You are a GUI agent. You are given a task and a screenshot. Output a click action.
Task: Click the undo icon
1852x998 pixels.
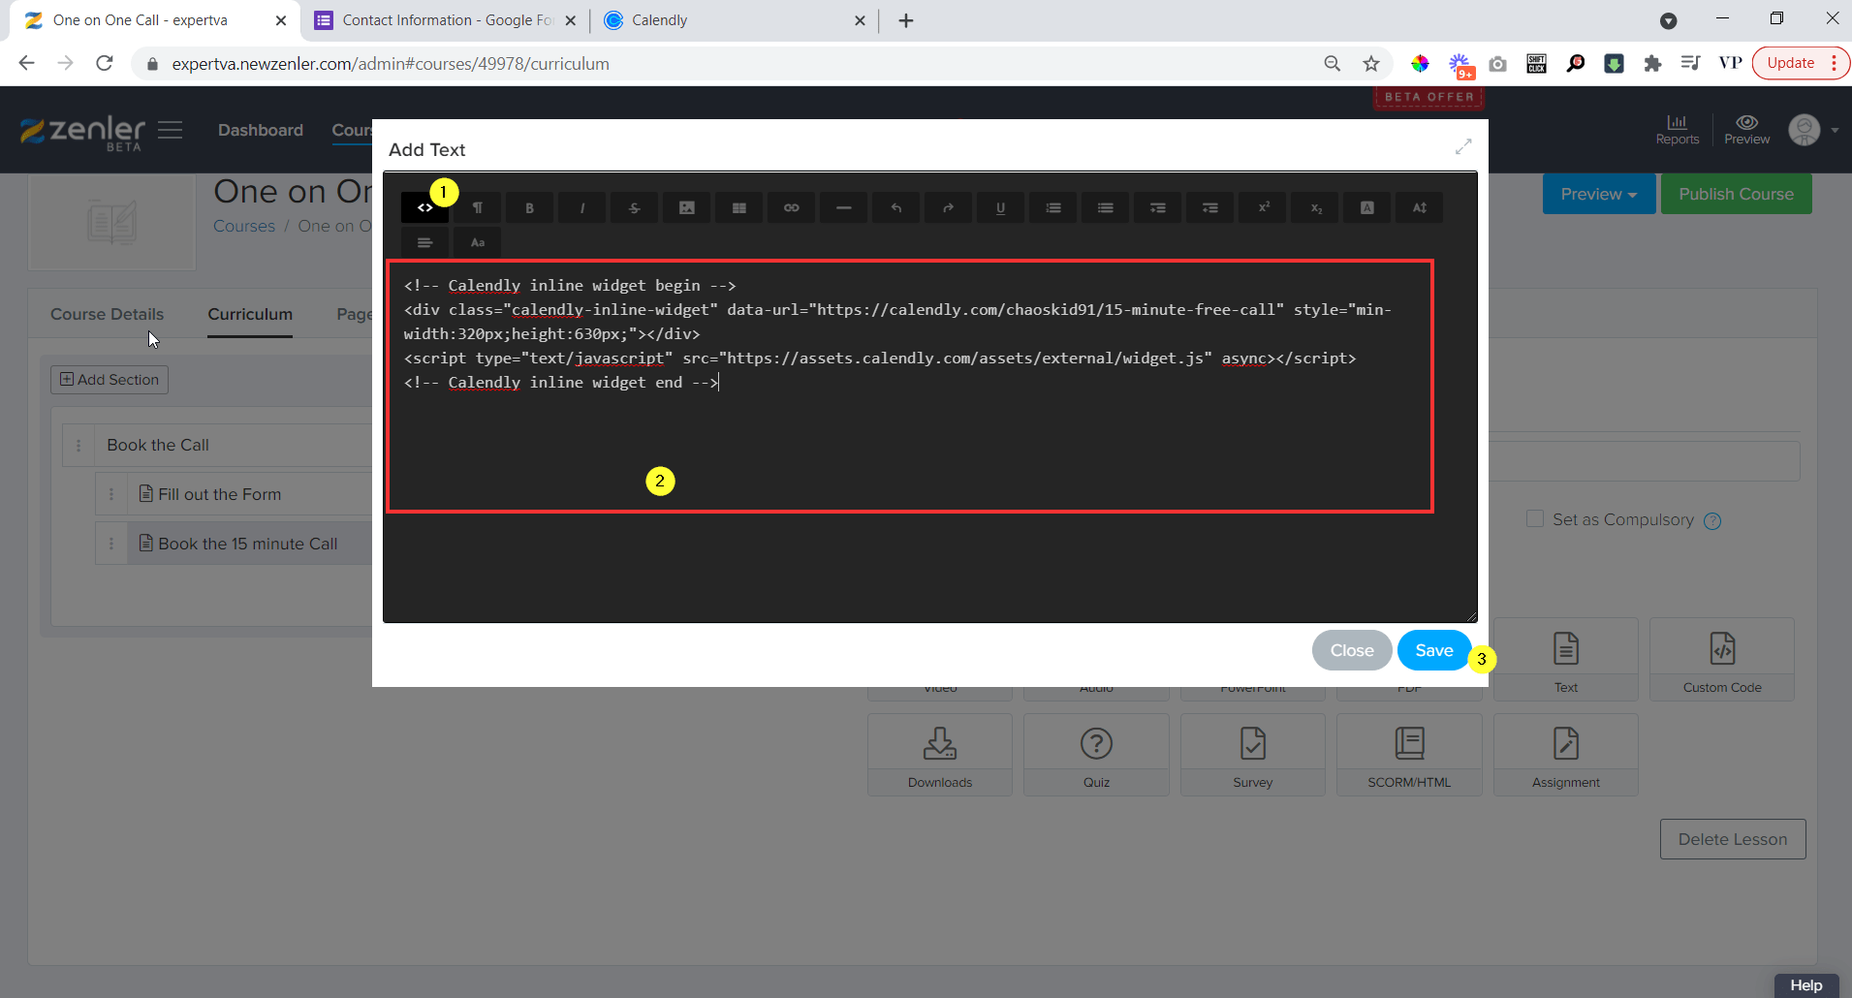(x=895, y=206)
